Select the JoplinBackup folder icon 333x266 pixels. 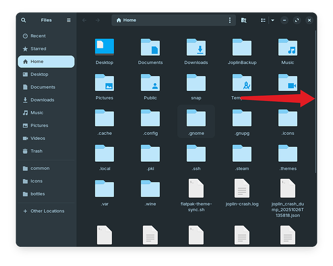[x=242, y=48]
